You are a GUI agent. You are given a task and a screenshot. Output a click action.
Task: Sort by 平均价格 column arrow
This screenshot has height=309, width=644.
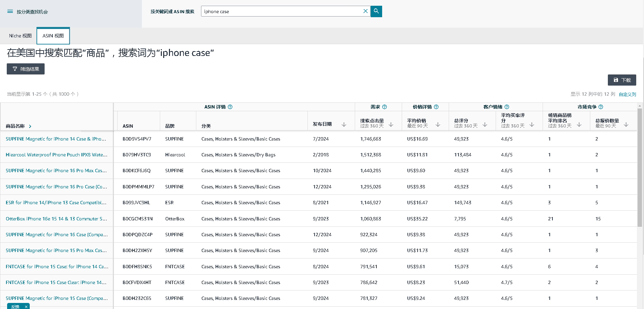coord(438,125)
